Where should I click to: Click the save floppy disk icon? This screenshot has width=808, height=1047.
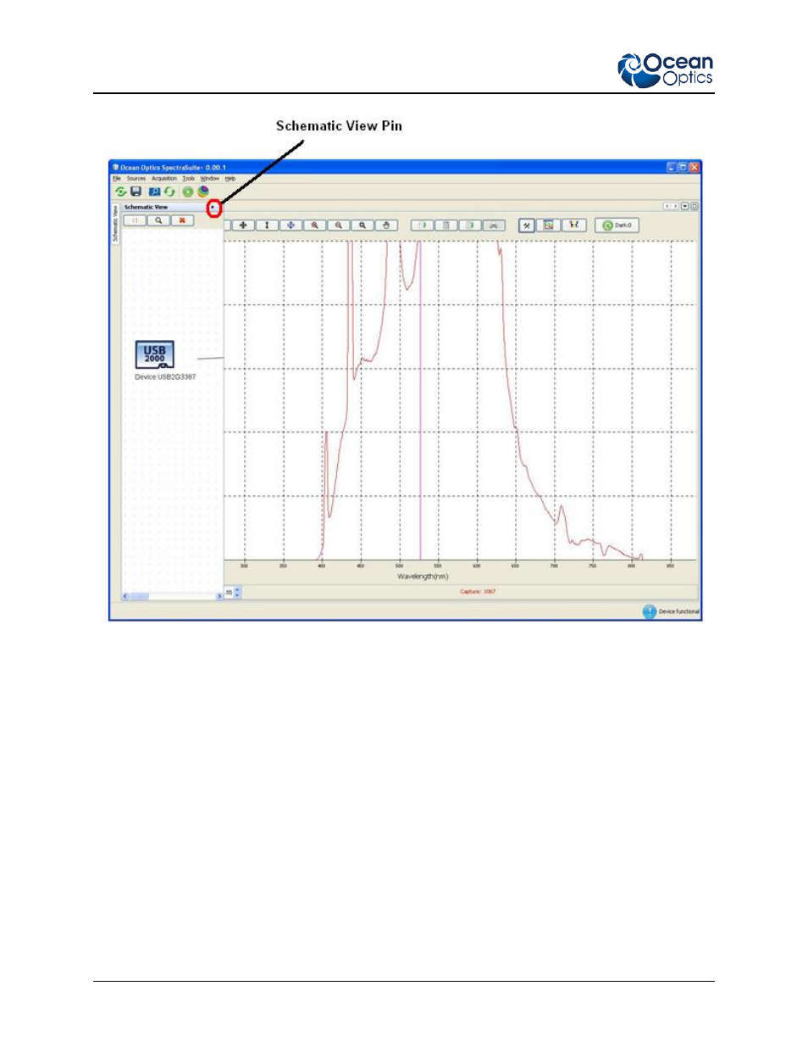pyautogui.click(x=136, y=192)
